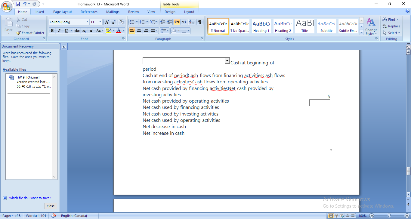Switch to the Insert tab

tap(40, 11)
